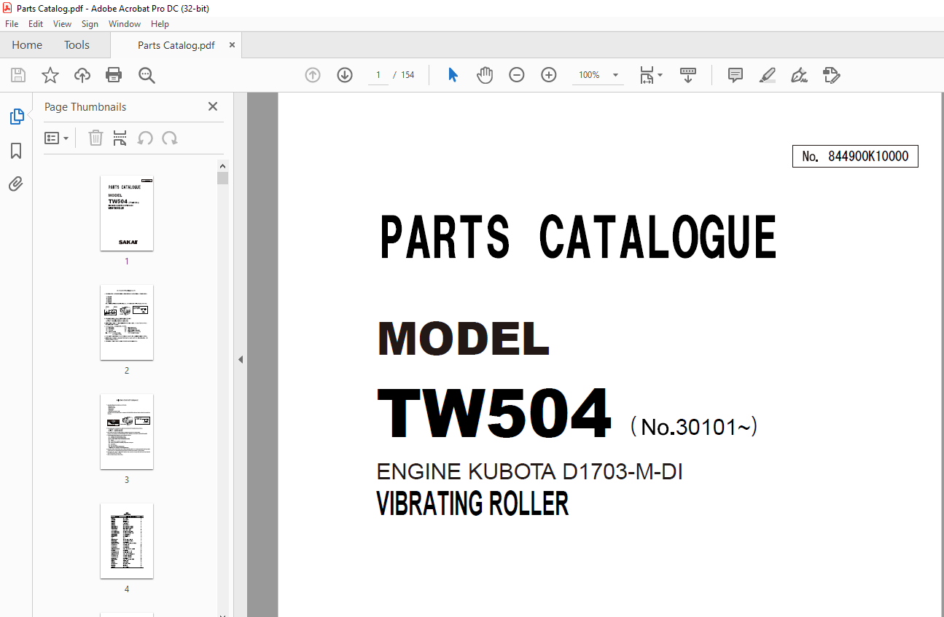
Task: Click the stamp tool icon
Action: coord(831,75)
